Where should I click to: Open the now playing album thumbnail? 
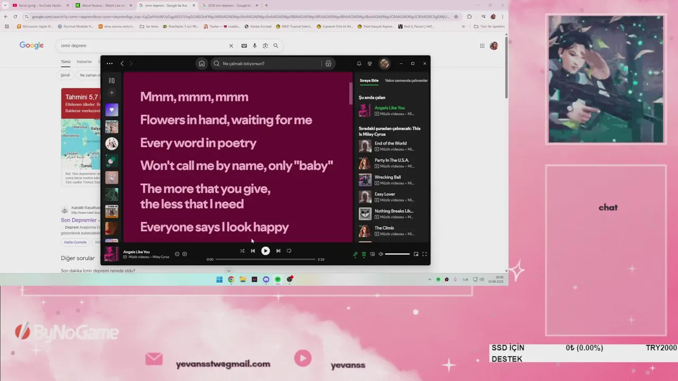point(111,254)
